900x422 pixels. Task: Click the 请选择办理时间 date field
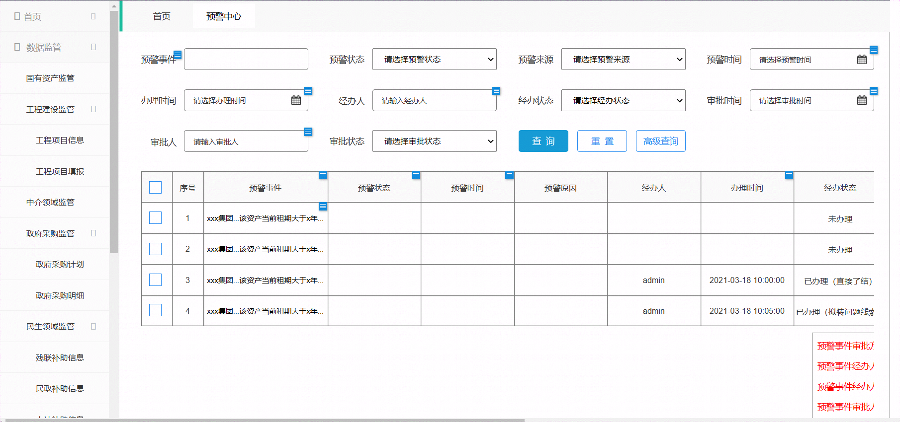coord(246,100)
